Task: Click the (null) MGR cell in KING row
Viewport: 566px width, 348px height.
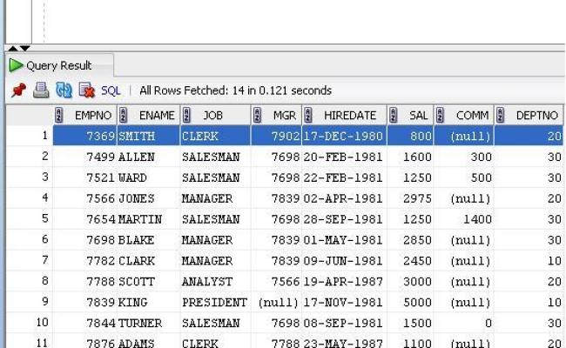Action: tap(276, 302)
